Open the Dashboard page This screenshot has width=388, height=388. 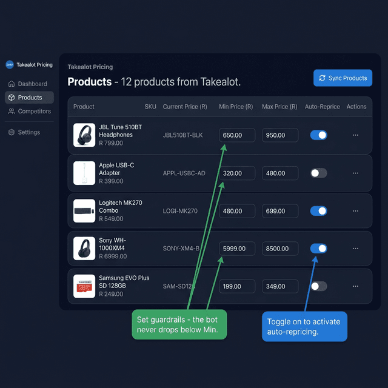(29, 84)
